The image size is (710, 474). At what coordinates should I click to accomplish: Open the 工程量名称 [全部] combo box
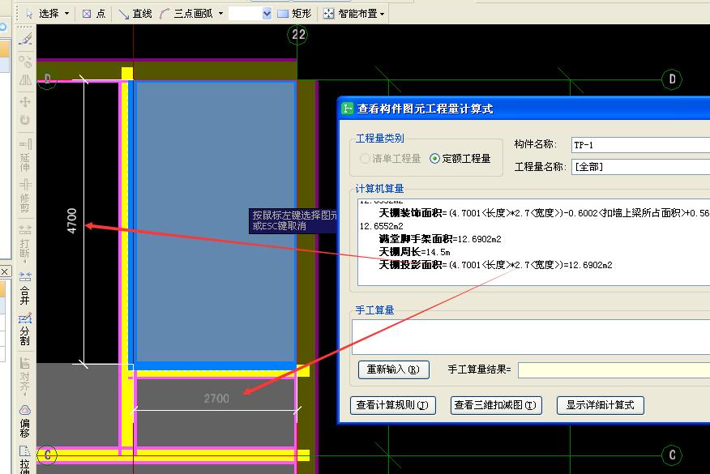[x=640, y=167]
